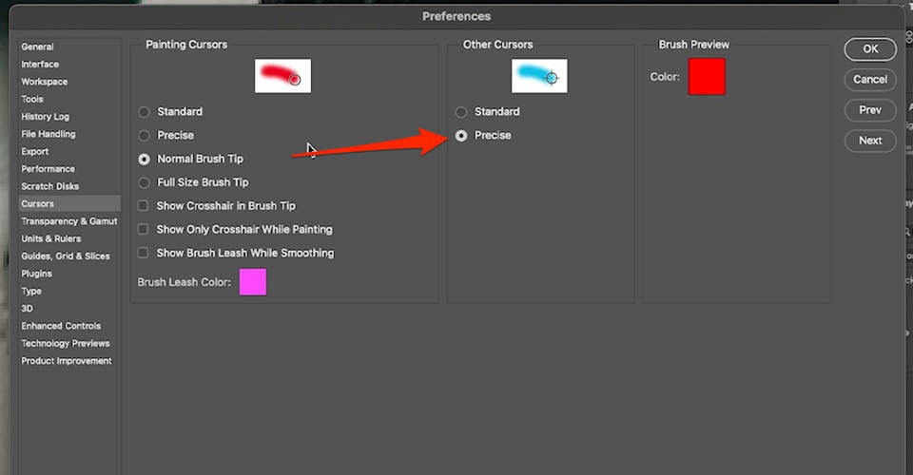Select Precise under Other Cursors
The height and width of the screenshot is (475, 913).
pyautogui.click(x=461, y=136)
